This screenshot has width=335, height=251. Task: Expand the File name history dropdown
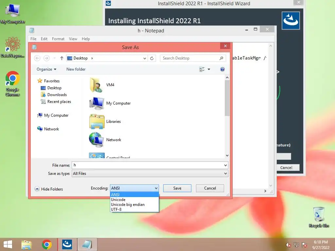click(225, 165)
